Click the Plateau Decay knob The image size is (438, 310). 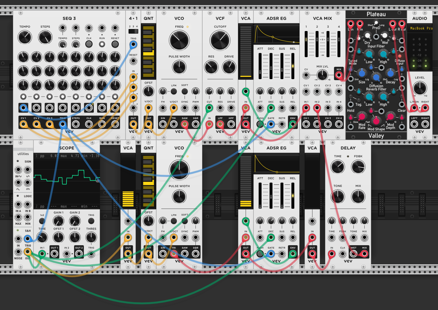click(x=390, y=73)
